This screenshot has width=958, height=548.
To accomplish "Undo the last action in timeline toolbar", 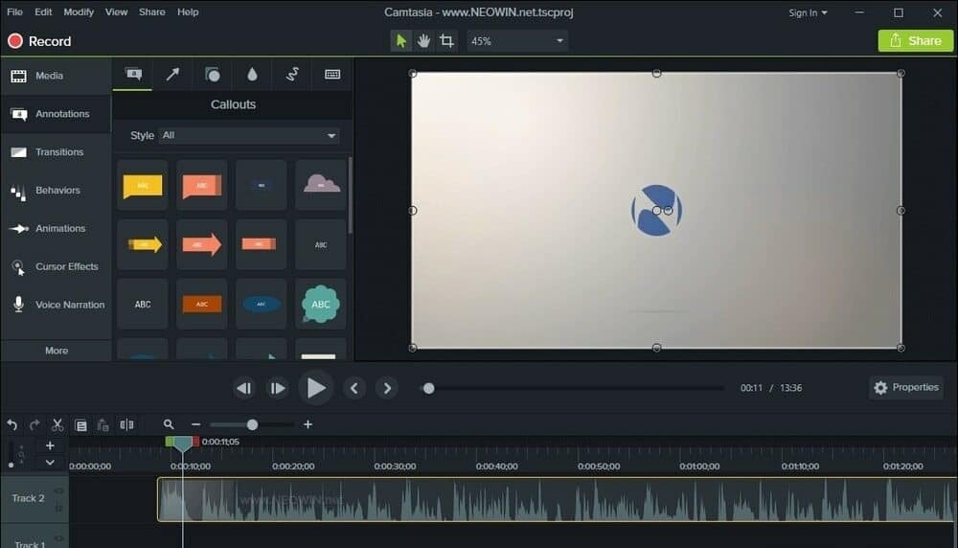I will coord(12,424).
